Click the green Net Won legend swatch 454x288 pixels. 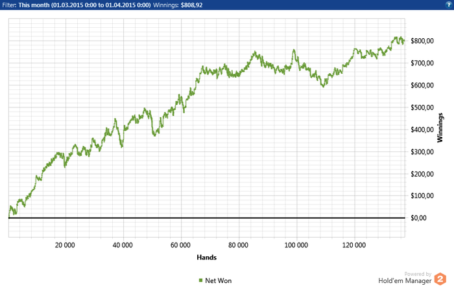click(x=200, y=280)
